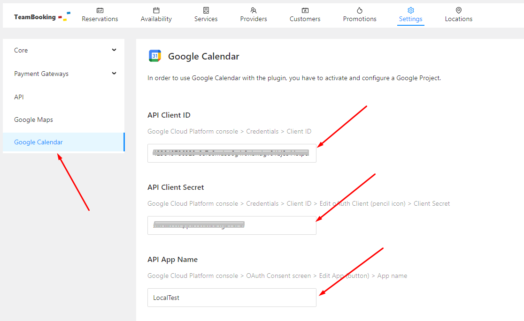Click the API Client ID input field

pyautogui.click(x=231, y=153)
